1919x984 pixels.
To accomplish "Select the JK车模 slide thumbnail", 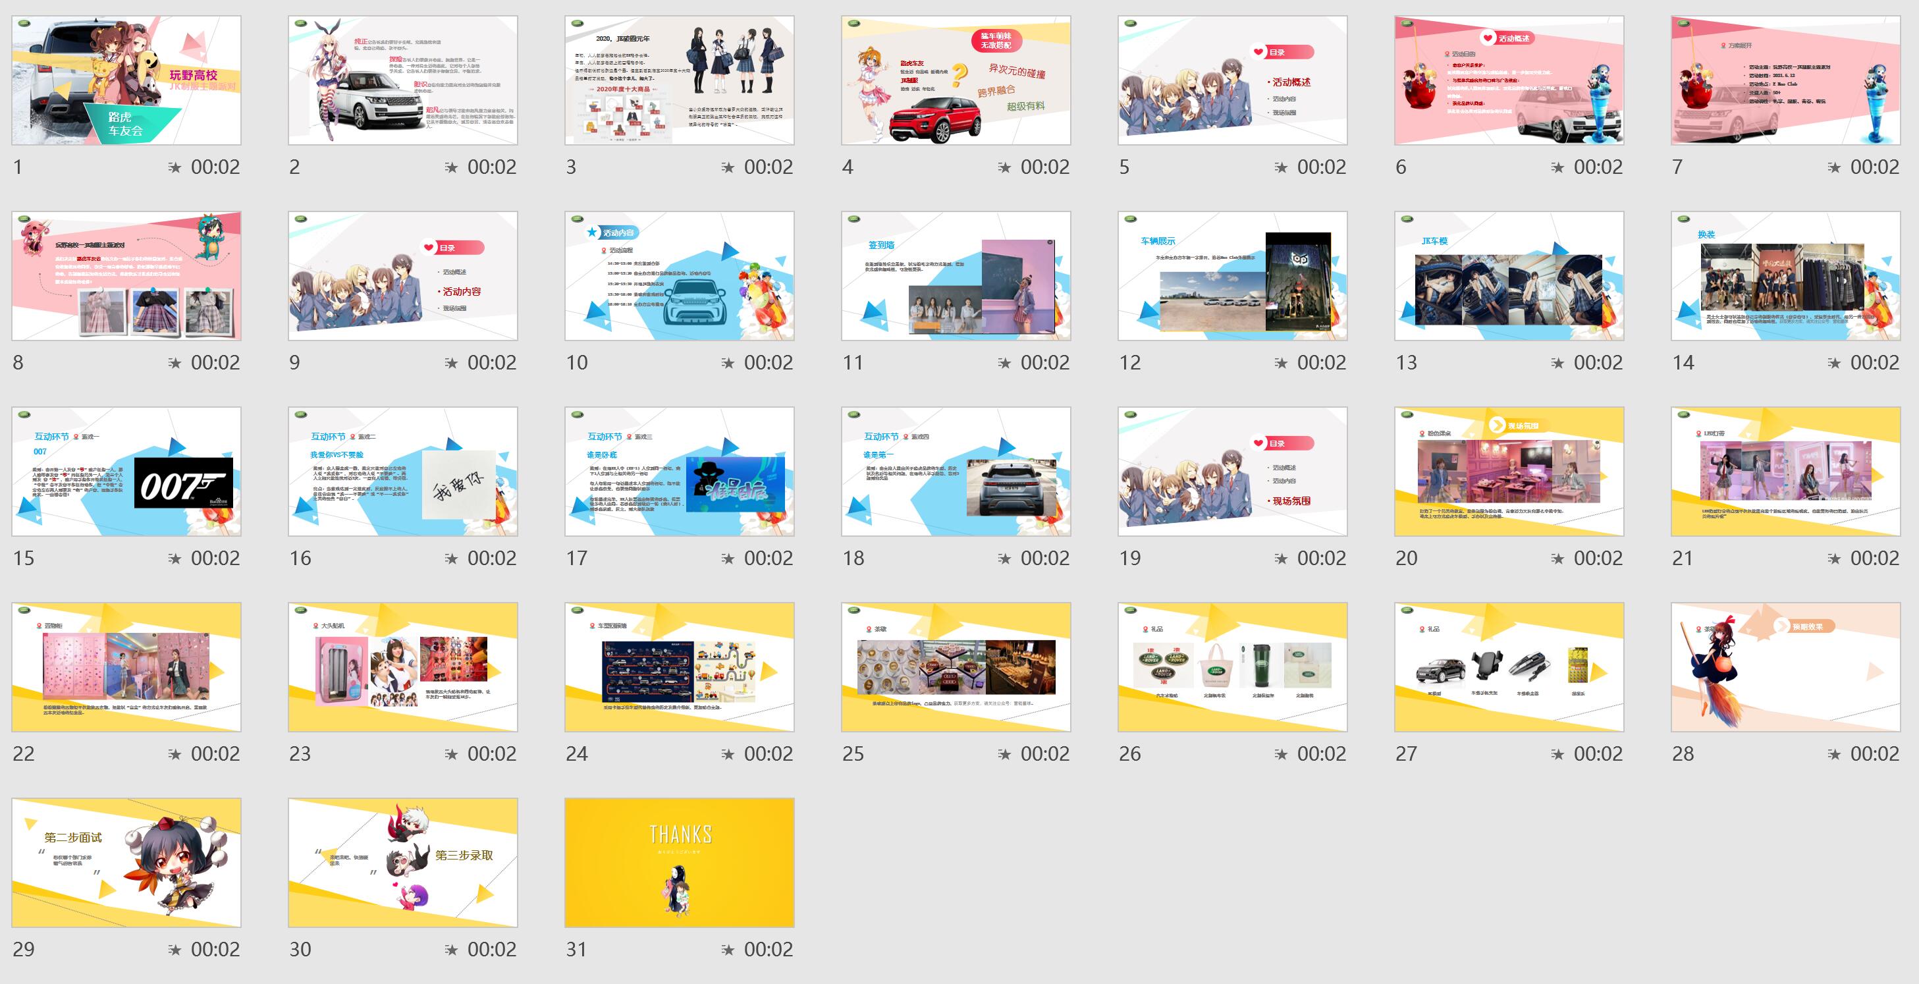I will tap(1509, 275).
